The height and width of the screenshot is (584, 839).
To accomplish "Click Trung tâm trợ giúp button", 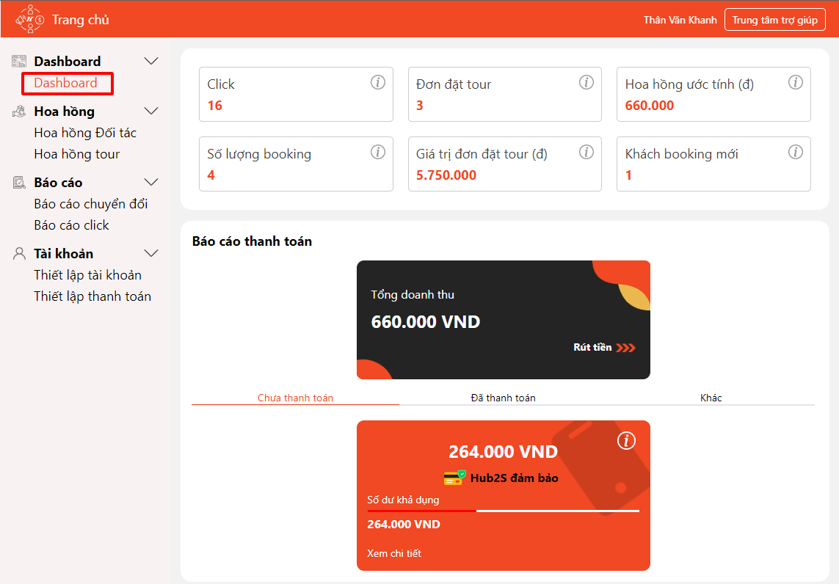I will pos(775,20).
